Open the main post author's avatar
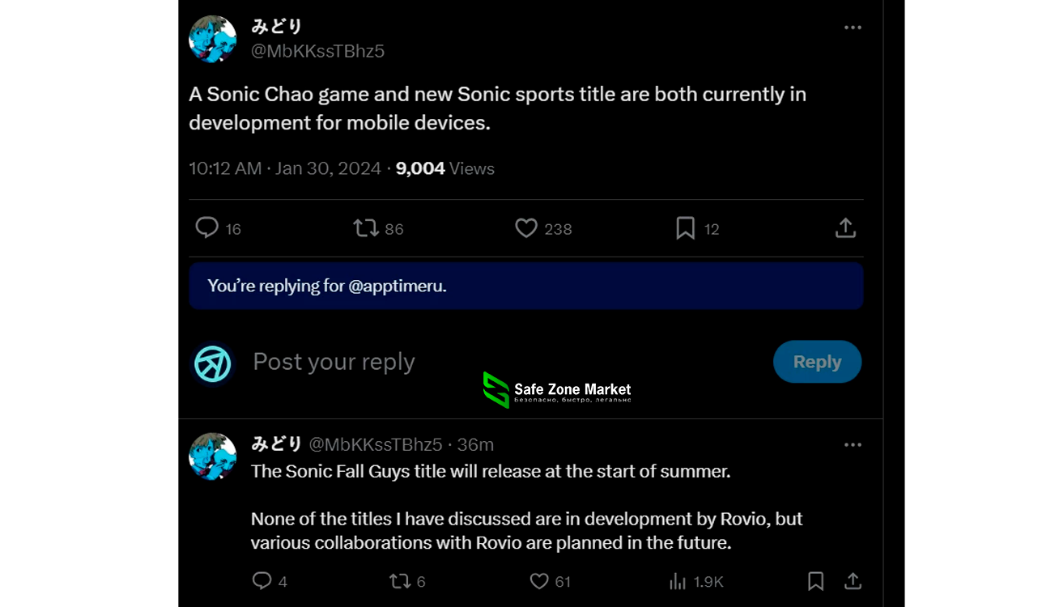 pyautogui.click(x=213, y=39)
